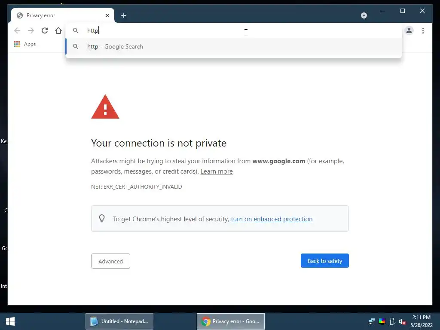The image size is (440, 330).
Task: Choose the 'http - Google Search' suggestion
Action: [x=234, y=46]
